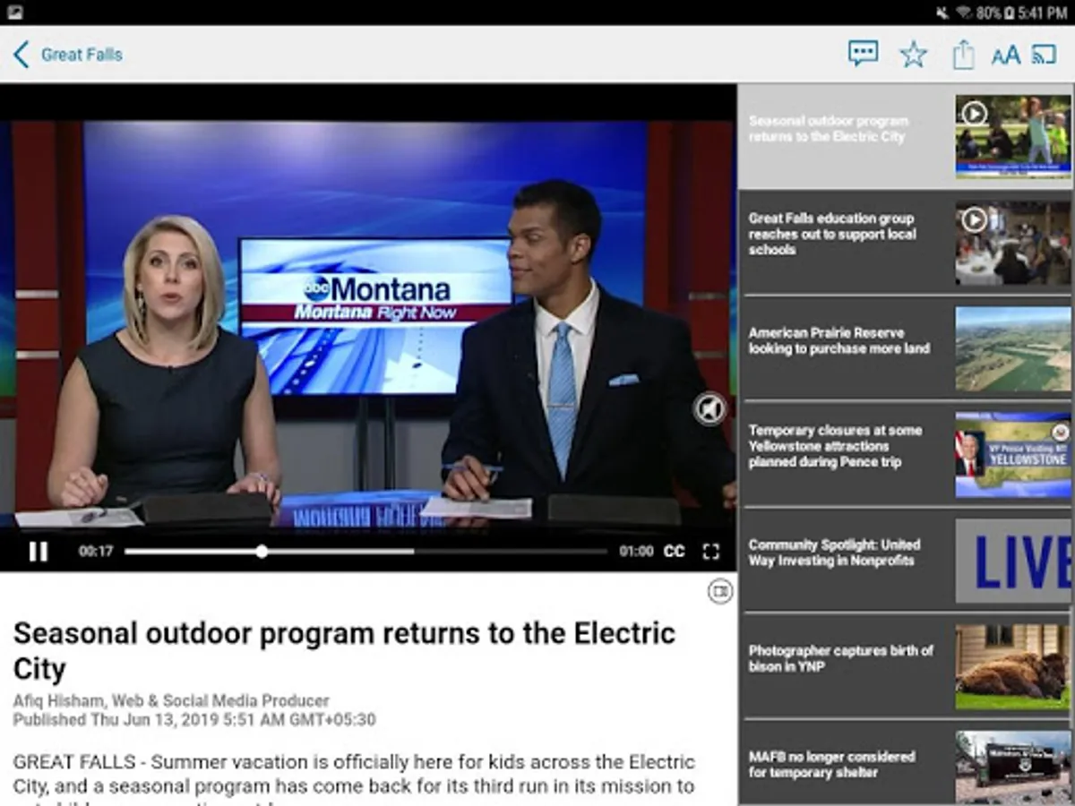
Task: Tap the battery status icon
Action: [x=1010, y=13]
